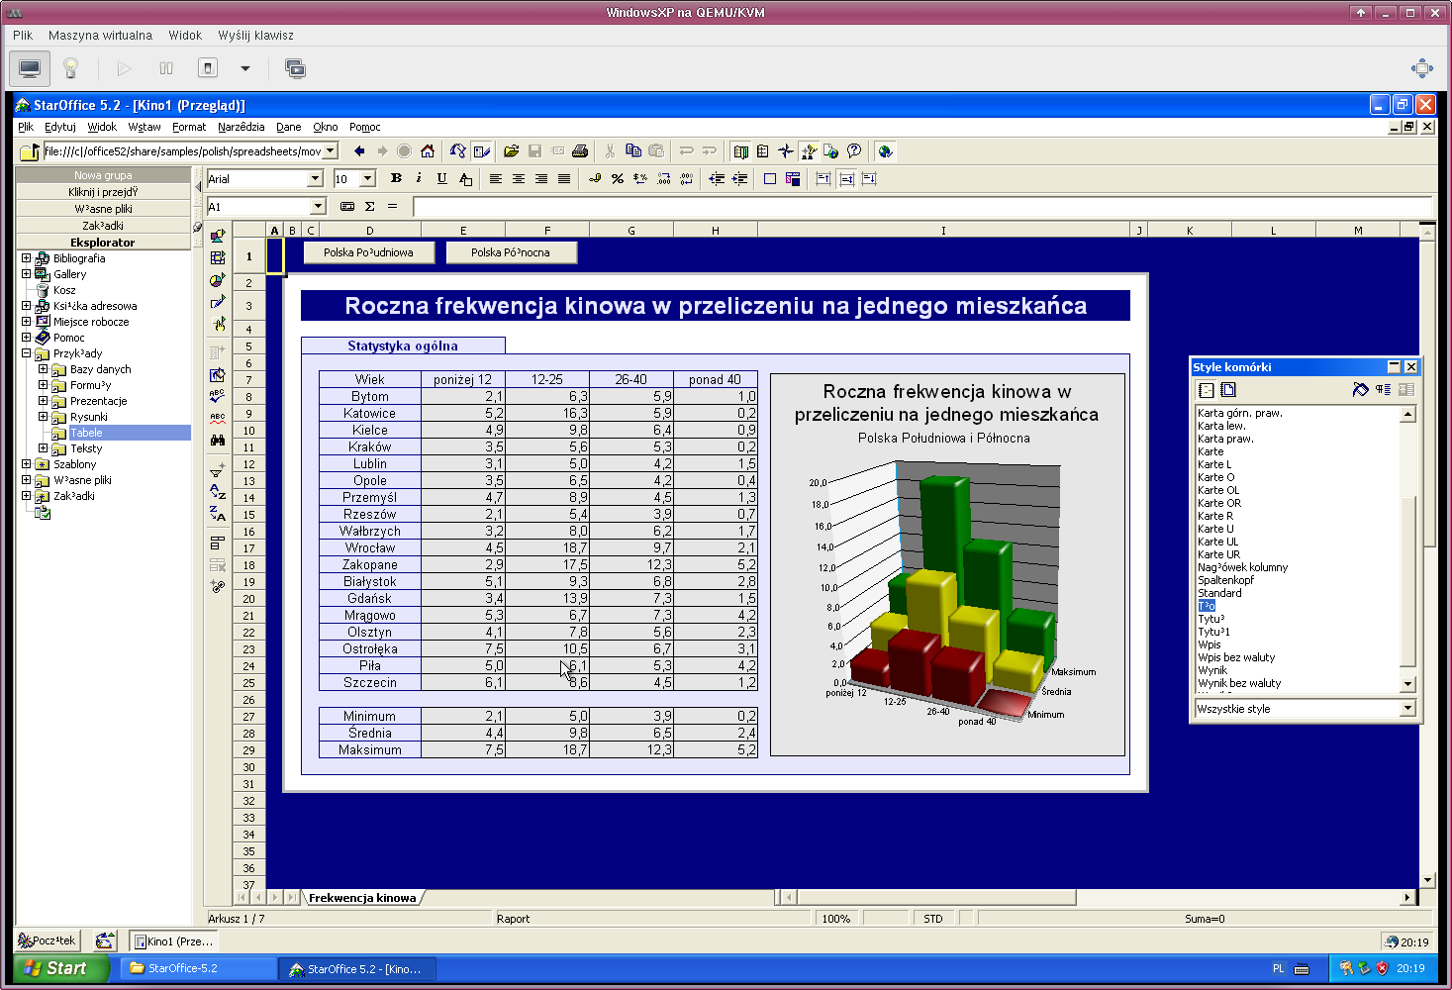Collapse the Przykłady tree node
The image size is (1452, 990).
(x=27, y=353)
